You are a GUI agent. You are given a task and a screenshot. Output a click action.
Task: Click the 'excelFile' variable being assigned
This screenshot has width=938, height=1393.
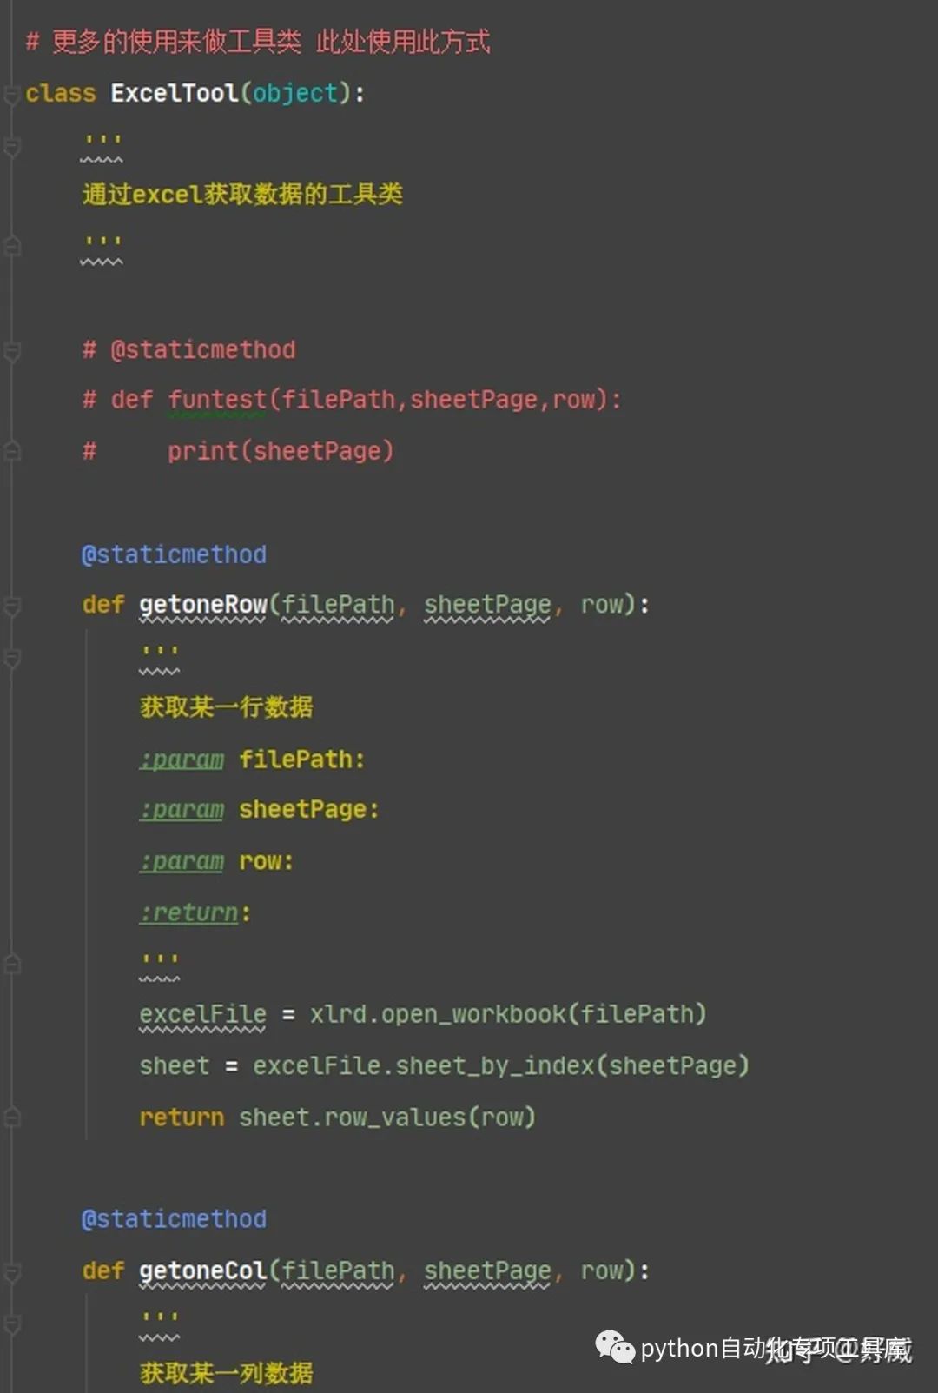coord(202,1014)
